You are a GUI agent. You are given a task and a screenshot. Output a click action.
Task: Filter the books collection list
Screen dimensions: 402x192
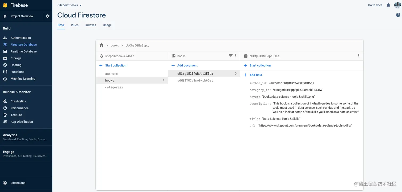(230, 56)
